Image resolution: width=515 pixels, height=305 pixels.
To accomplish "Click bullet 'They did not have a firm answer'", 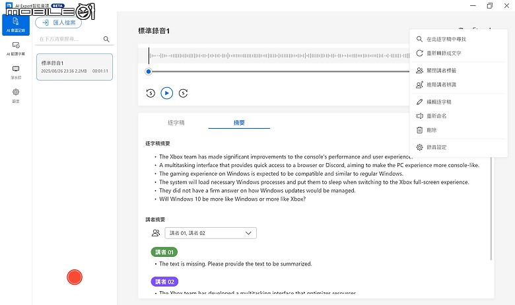I will coord(257,191).
